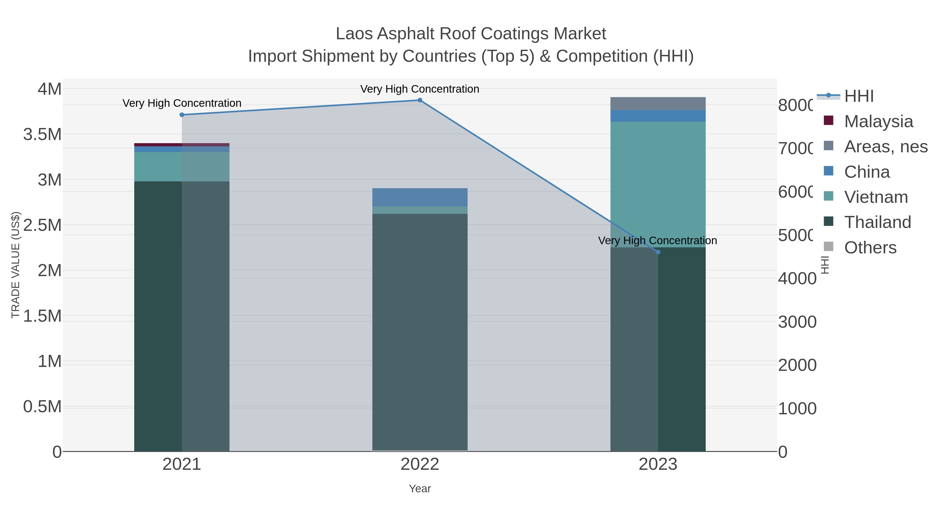Toggle the Thailand legend label

pyautogui.click(x=878, y=222)
